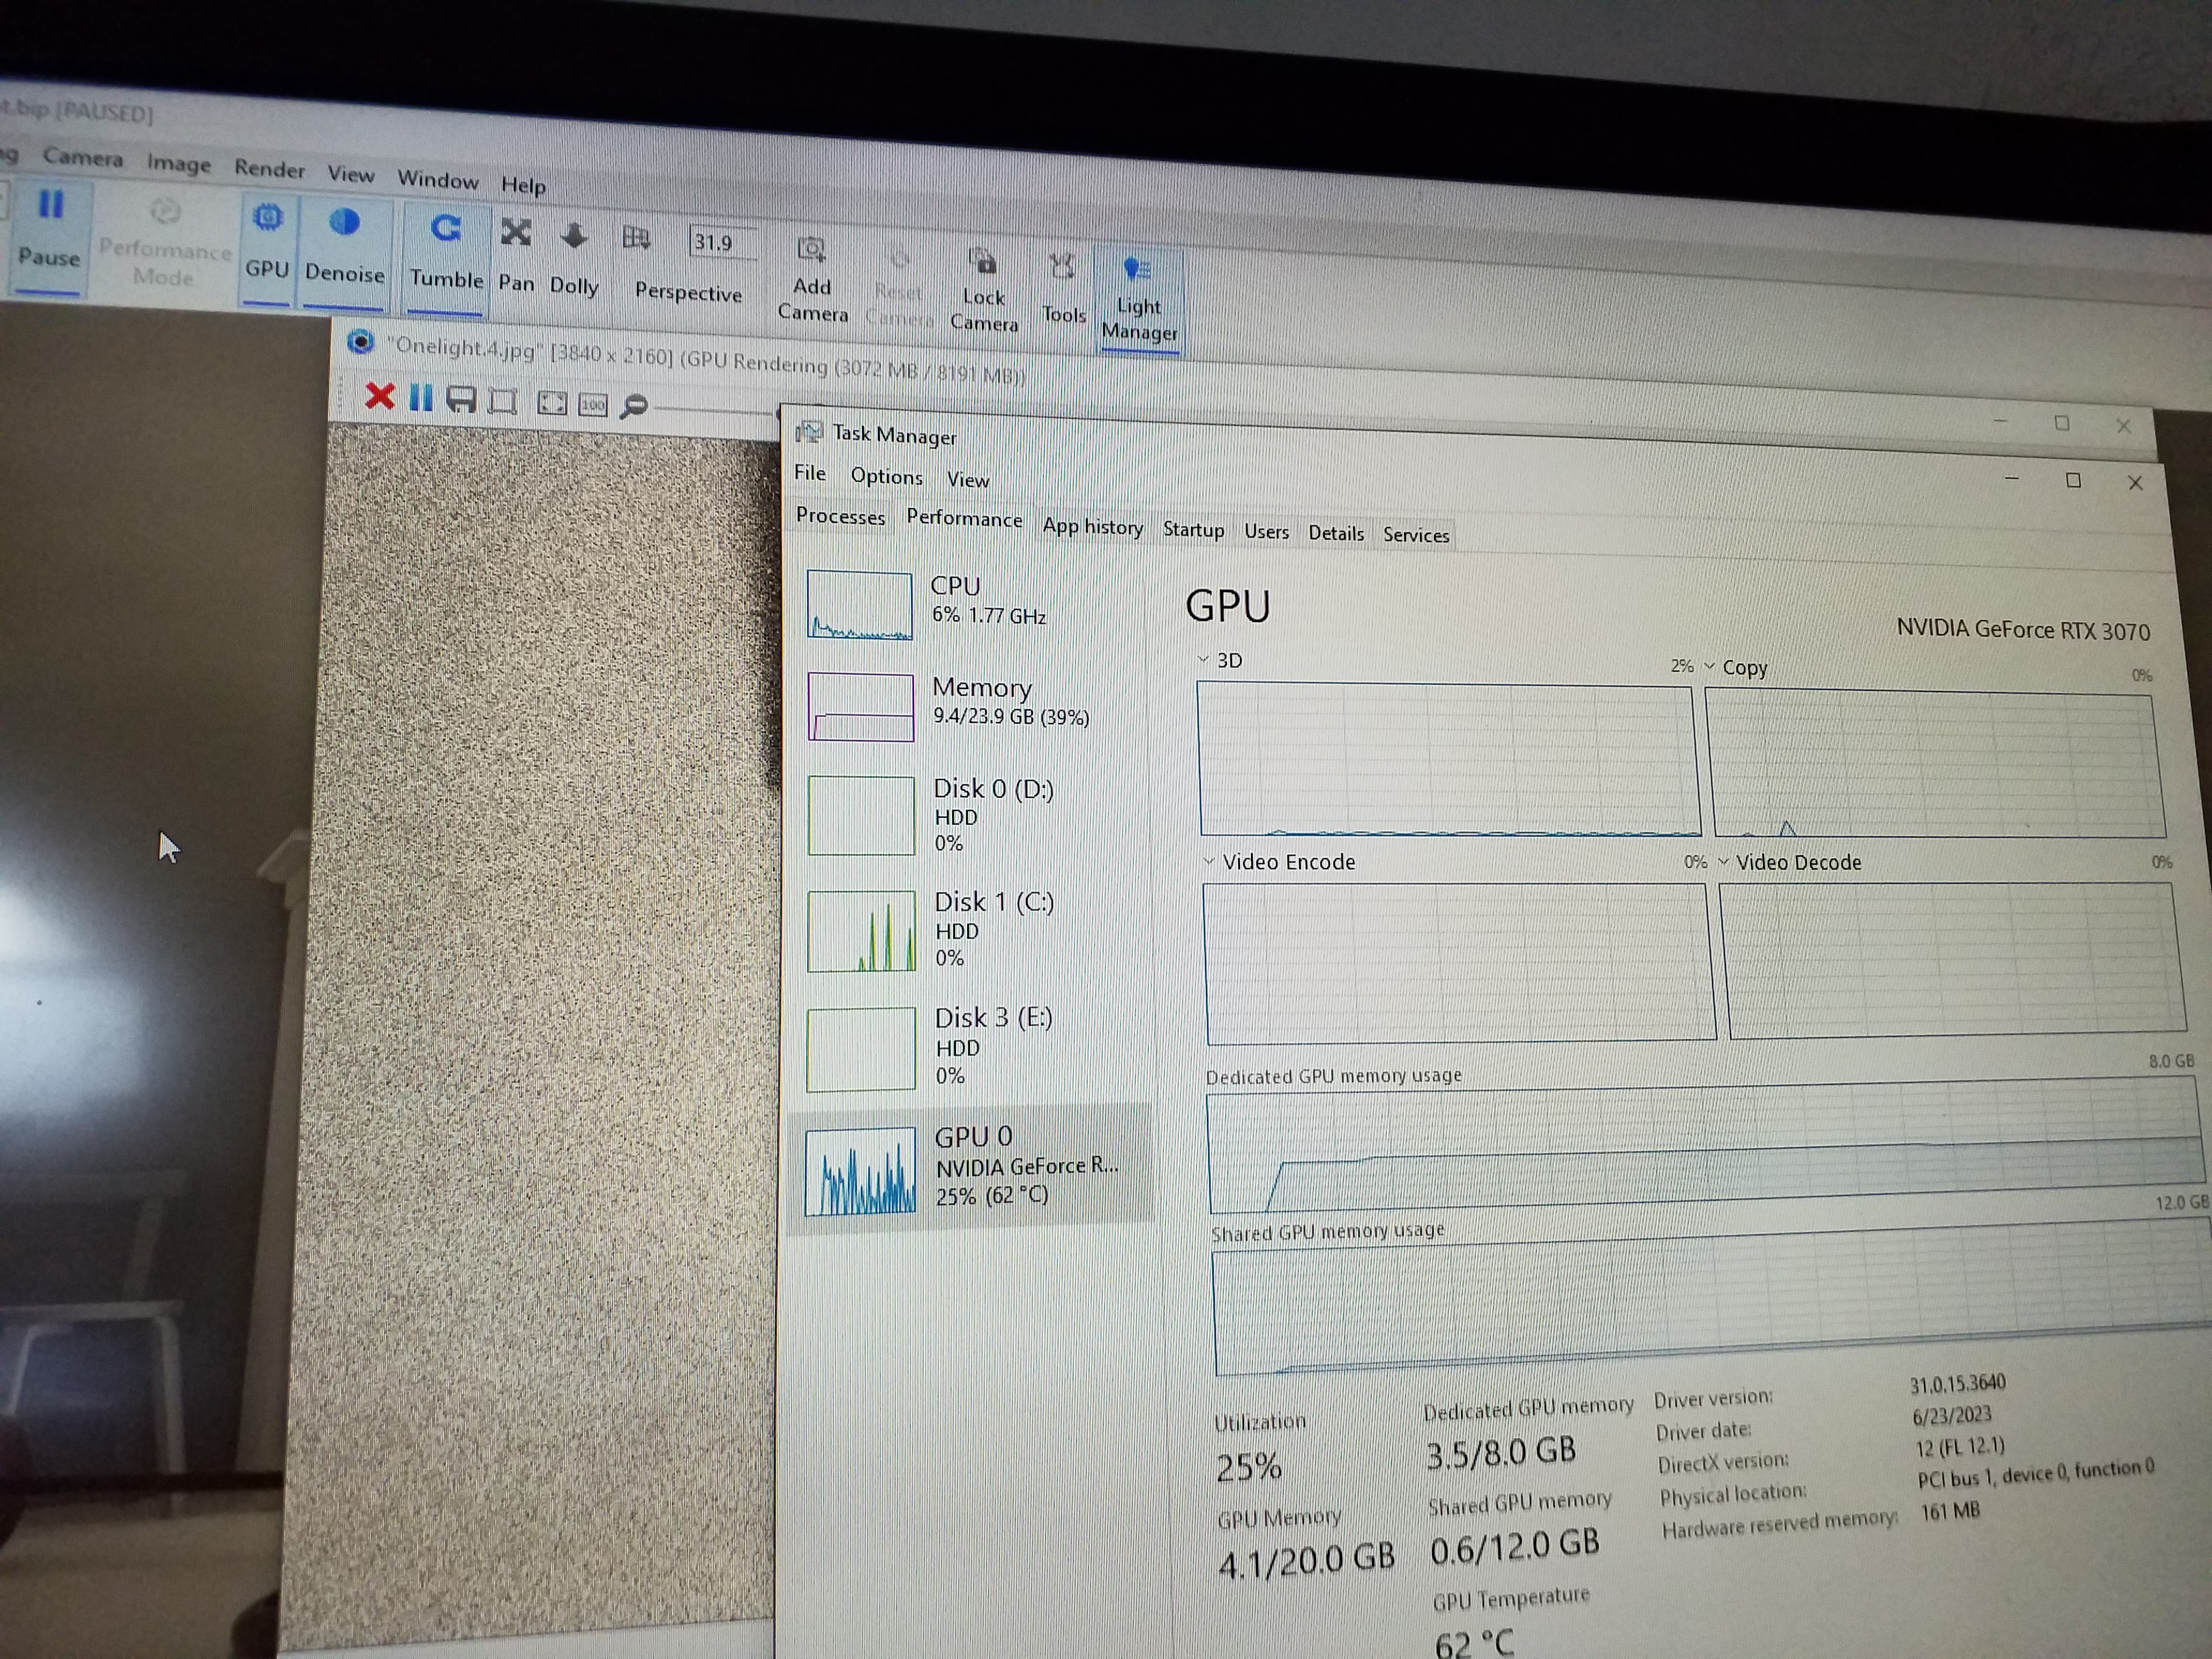Cancel render with red X icon
Screen dimensions: 2212x1659
[x=379, y=397]
